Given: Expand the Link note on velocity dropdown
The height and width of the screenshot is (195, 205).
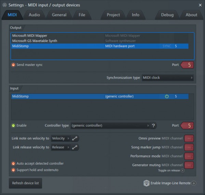Looking at the screenshot, I should coord(60,138).
